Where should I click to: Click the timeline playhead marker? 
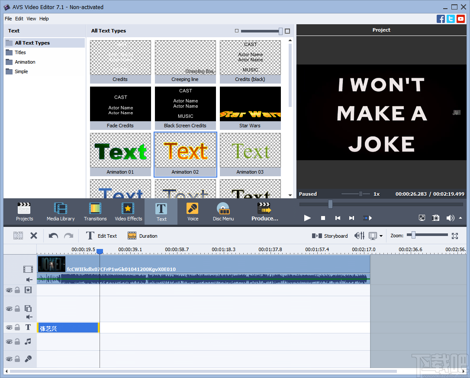[x=100, y=252]
